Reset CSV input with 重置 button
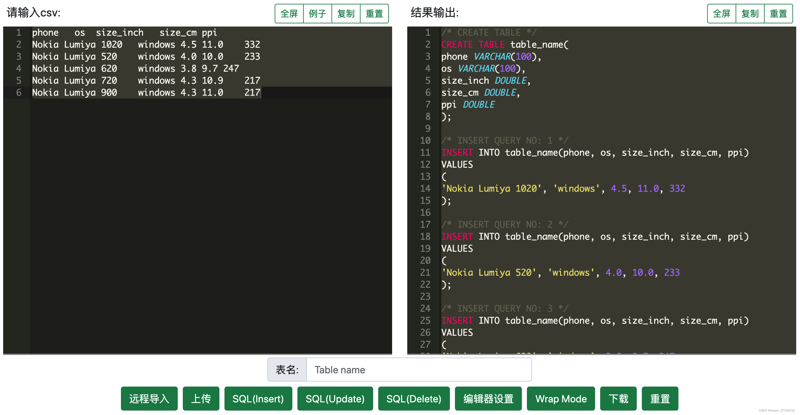800x415 pixels. [x=374, y=14]
